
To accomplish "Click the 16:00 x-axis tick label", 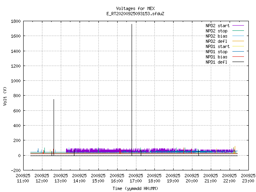I will click(117, 181).
